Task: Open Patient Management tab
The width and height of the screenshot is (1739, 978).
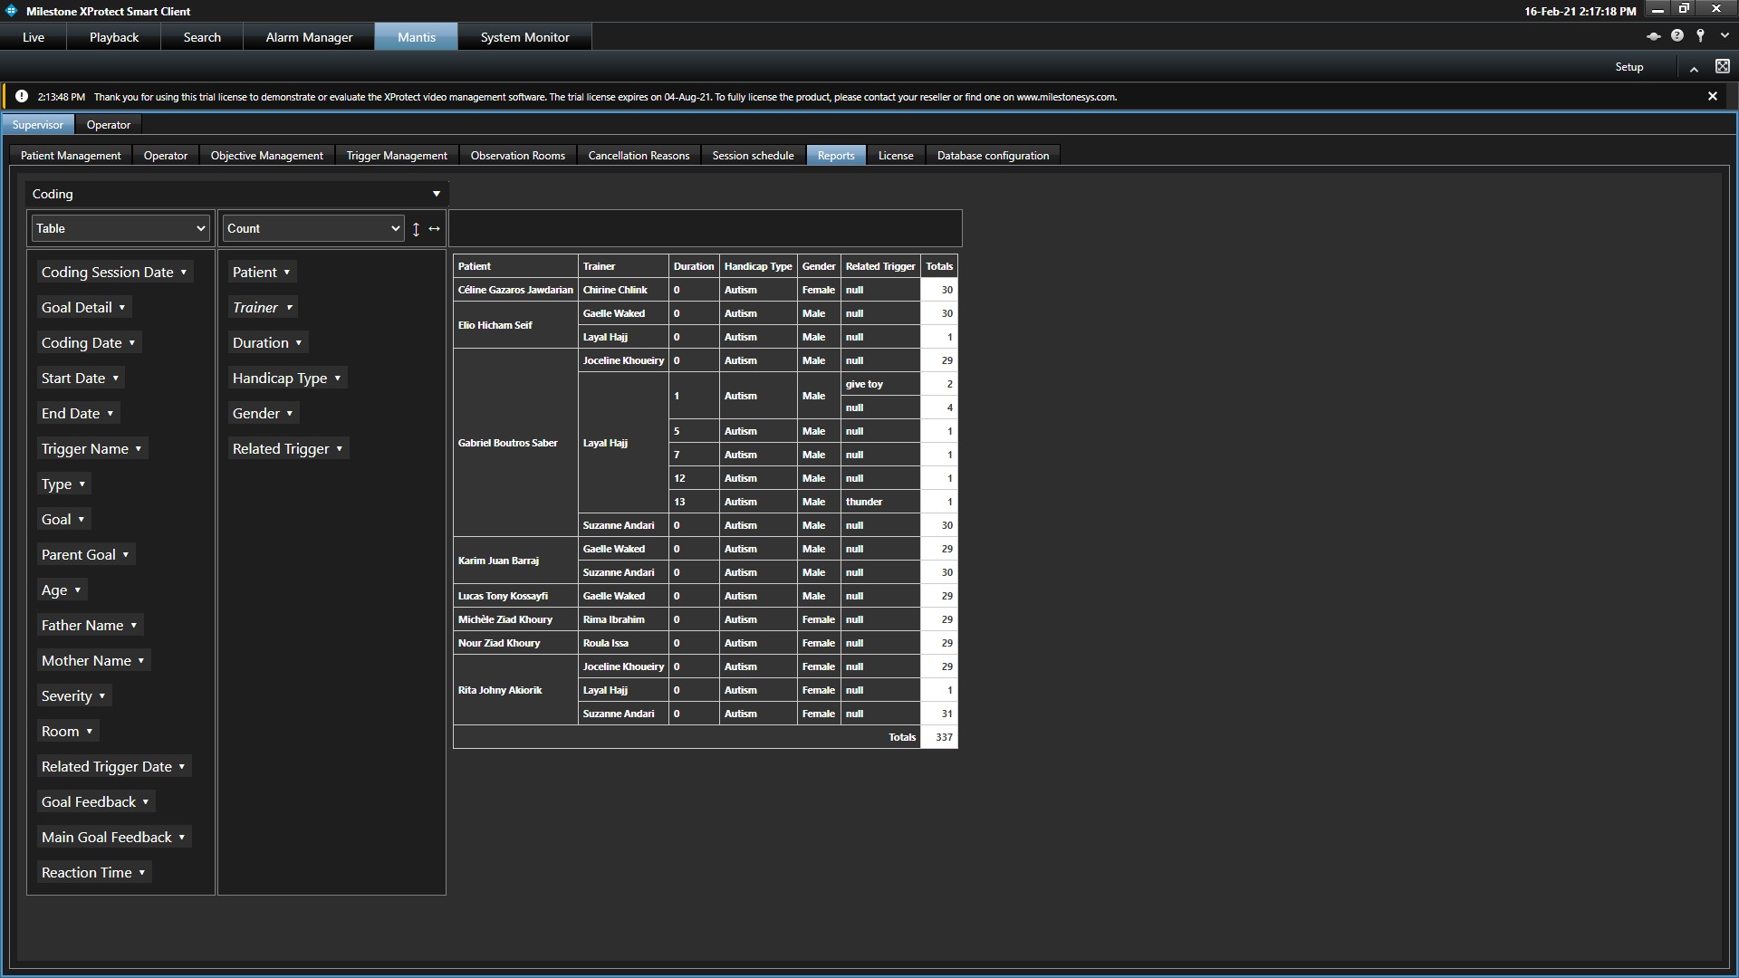Action: 71,156
